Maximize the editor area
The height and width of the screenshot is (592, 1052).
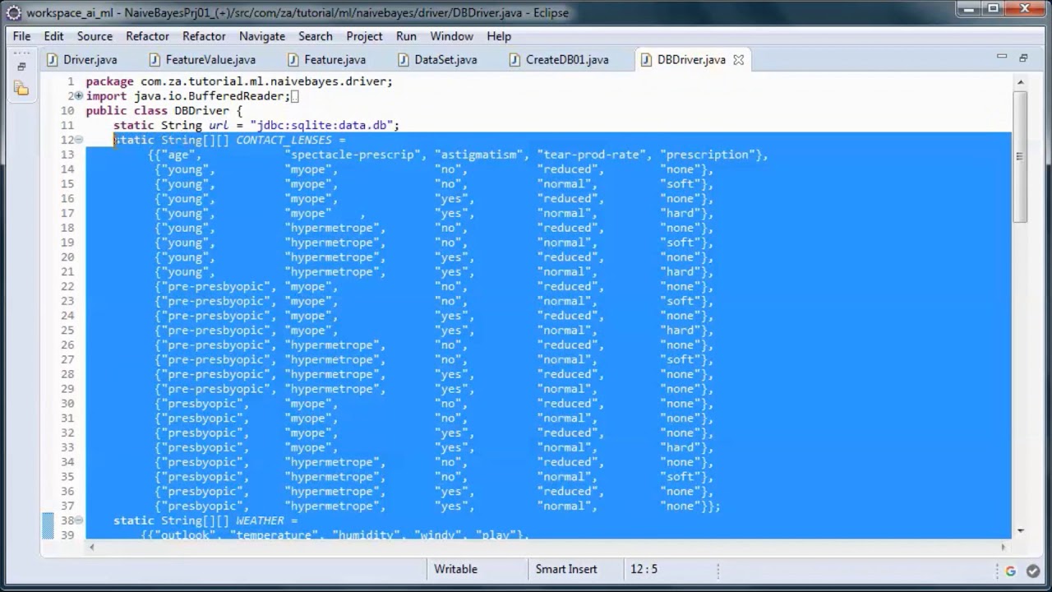pos(1023,57)
